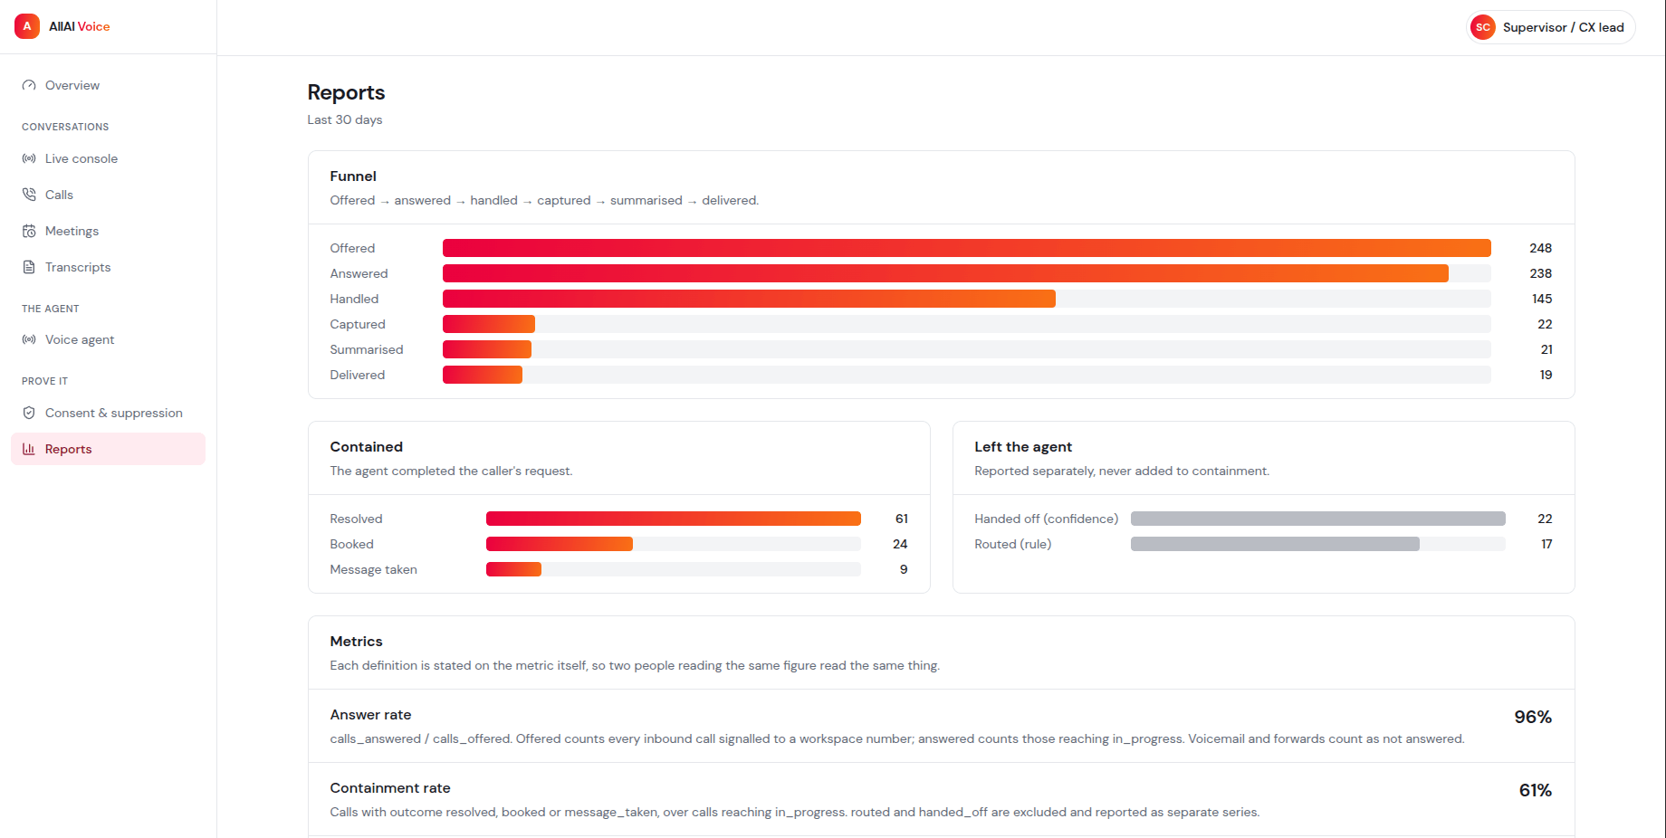Click the "Last 30 days" subtitle

(345, 119)
